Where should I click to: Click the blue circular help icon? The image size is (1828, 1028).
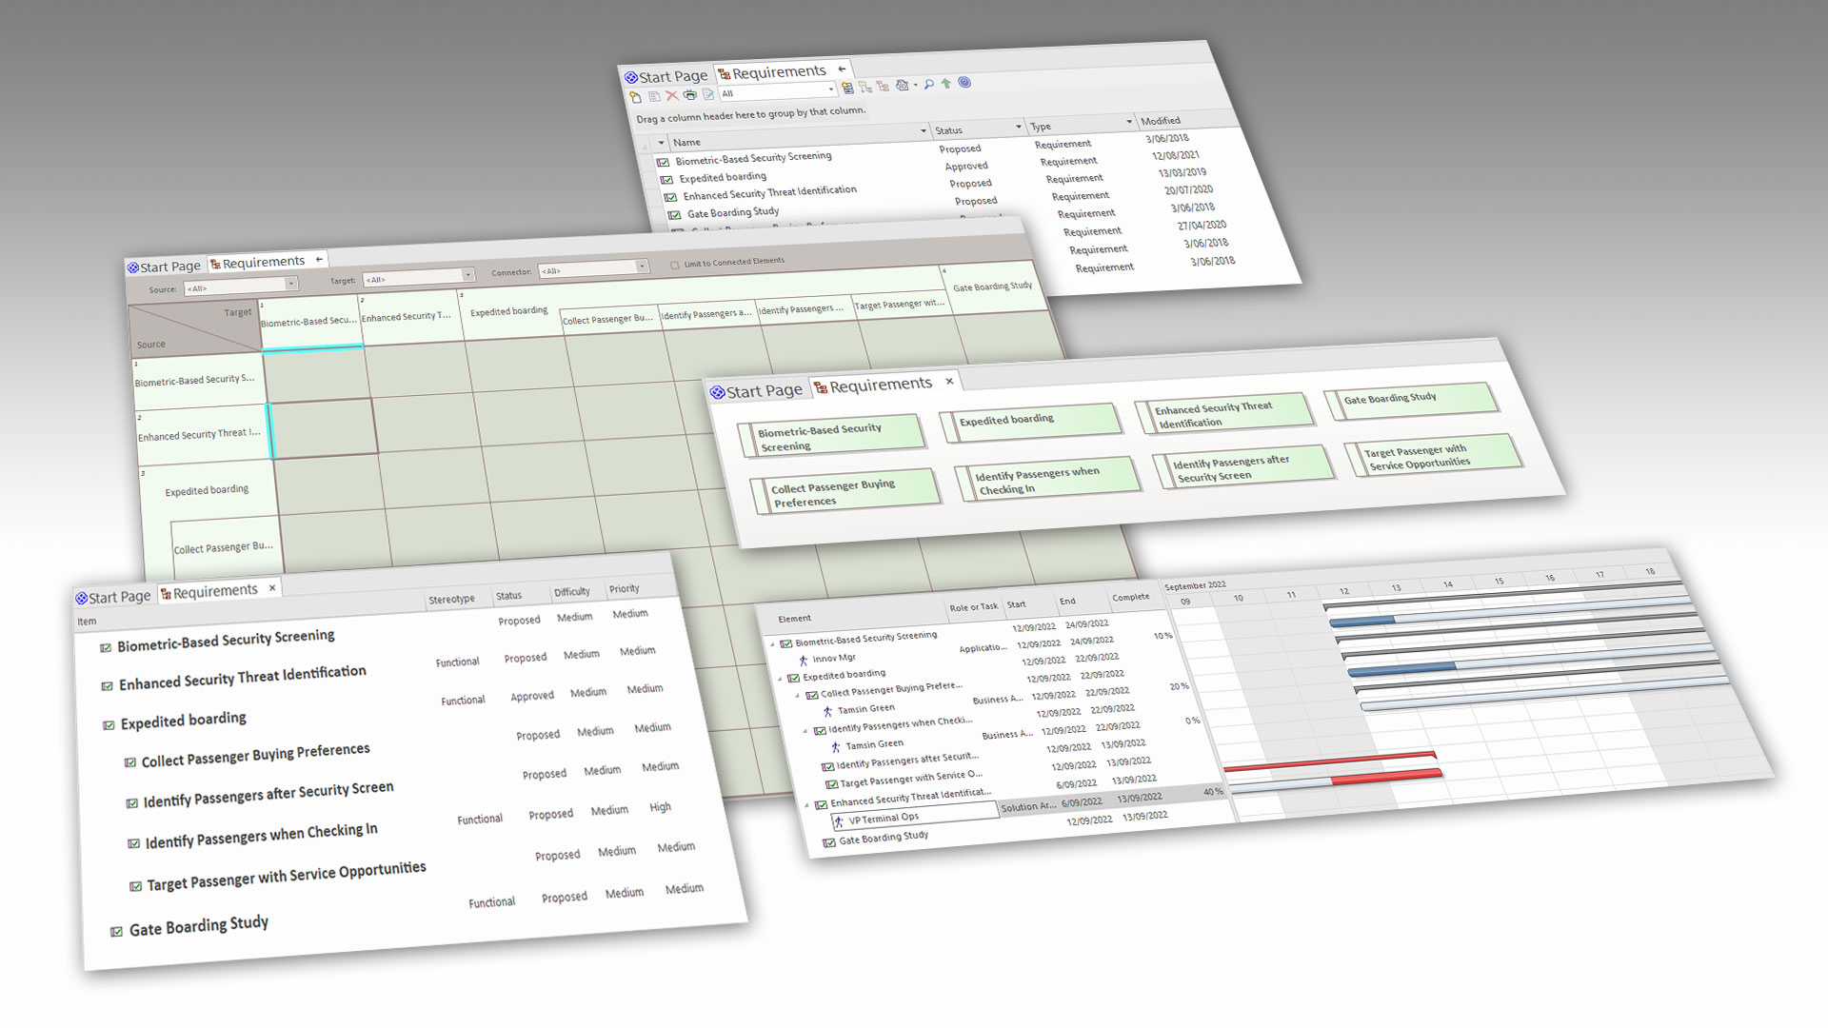click(964, 82)
